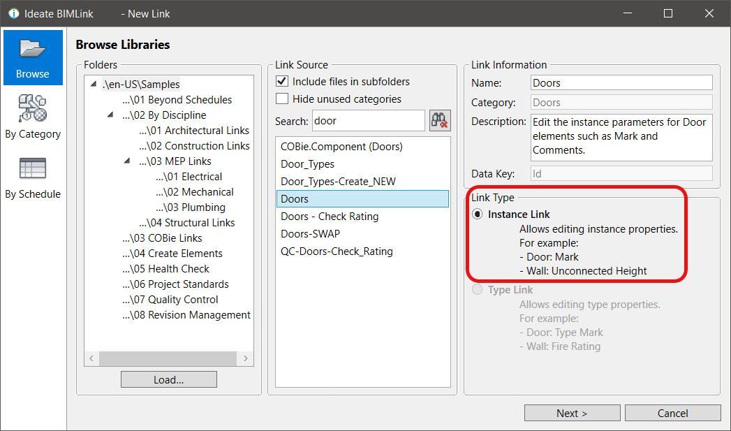This screenshot has height=431, width=731.
Task: Clear search using binoculars icon button
Action: [x=440, y=121]
